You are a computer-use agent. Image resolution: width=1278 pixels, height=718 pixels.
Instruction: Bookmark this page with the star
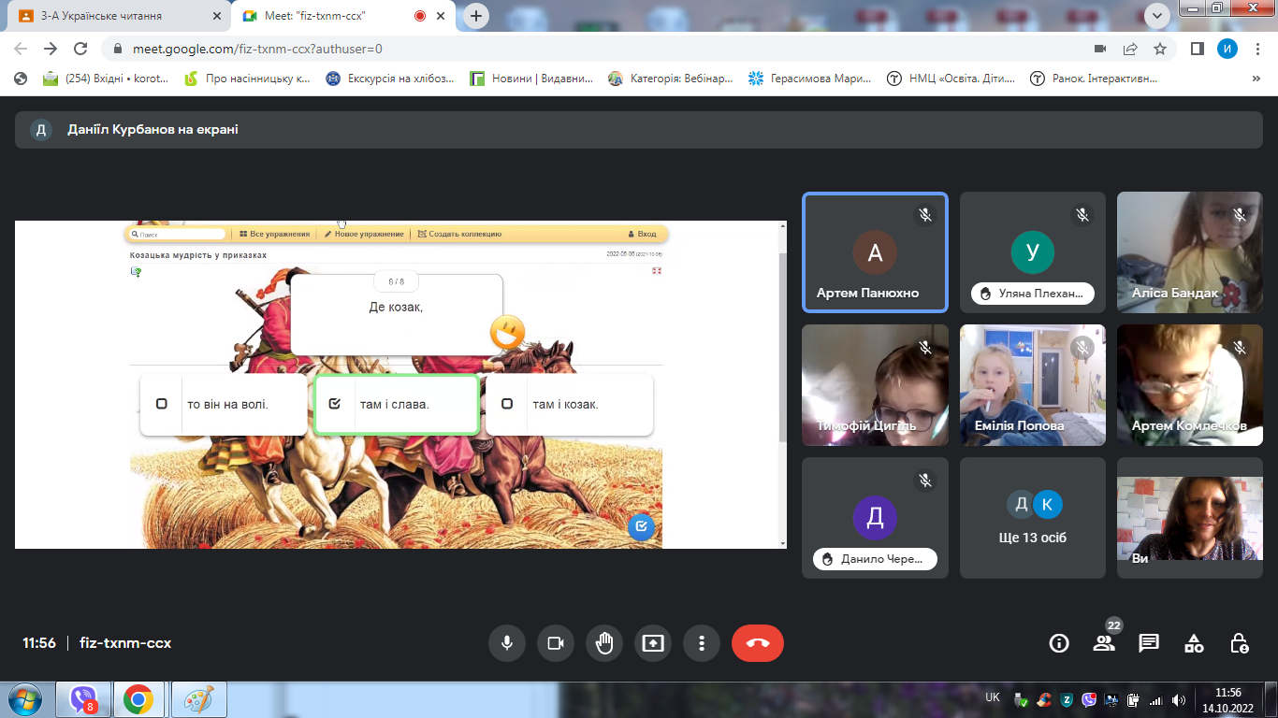(x=1160, y=49)
